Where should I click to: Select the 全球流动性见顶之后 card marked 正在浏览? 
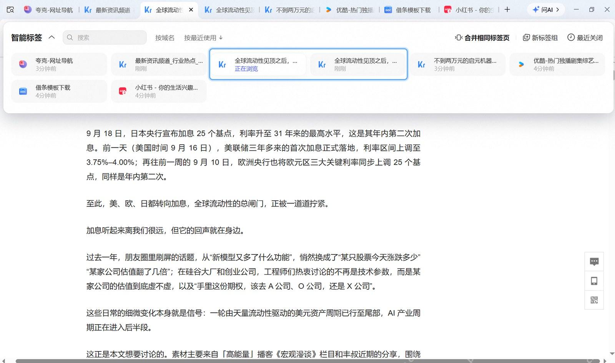point(258,64)
